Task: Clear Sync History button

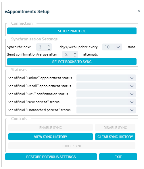Action: [115, 137]
